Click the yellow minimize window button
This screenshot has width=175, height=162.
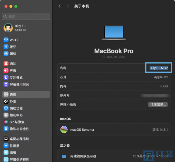[11, 6]
